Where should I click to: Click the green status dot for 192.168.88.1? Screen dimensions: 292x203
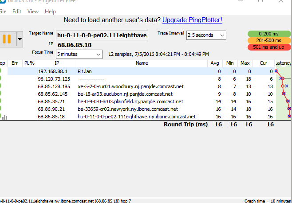click(0, 71)
